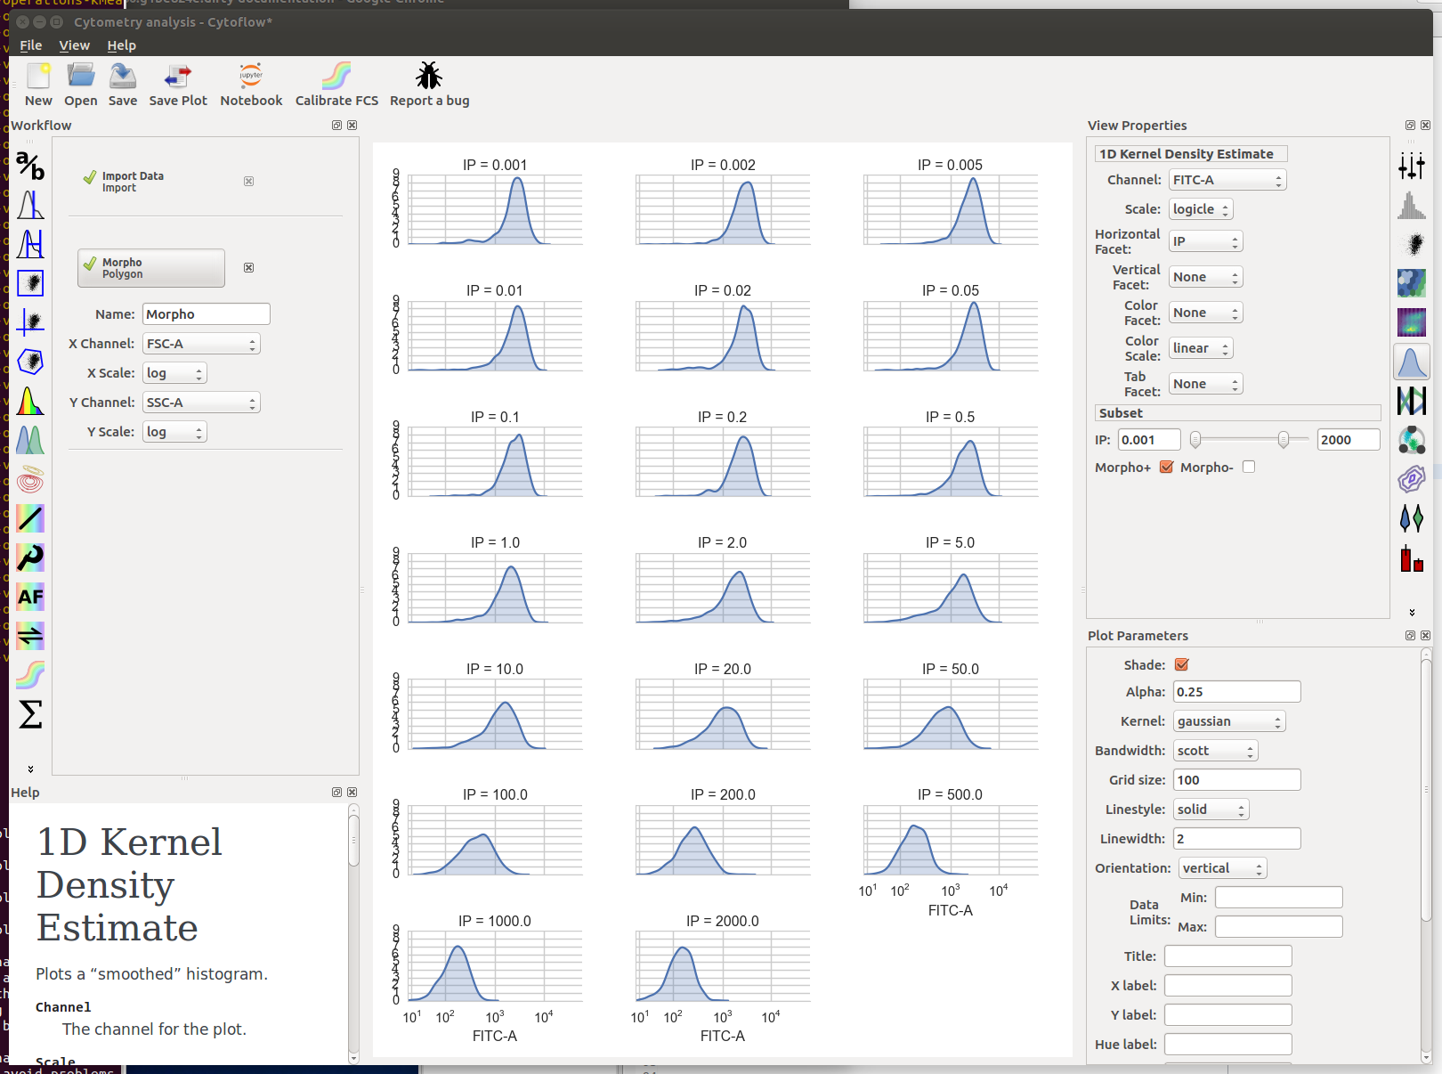Select the 1D kernel density view icon

pos(1412,362)
